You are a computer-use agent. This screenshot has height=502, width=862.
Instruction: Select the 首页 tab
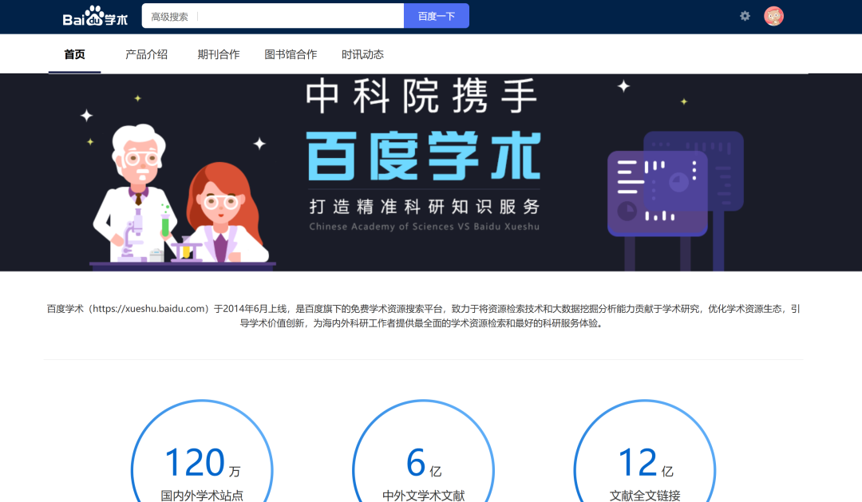[74, 54]
